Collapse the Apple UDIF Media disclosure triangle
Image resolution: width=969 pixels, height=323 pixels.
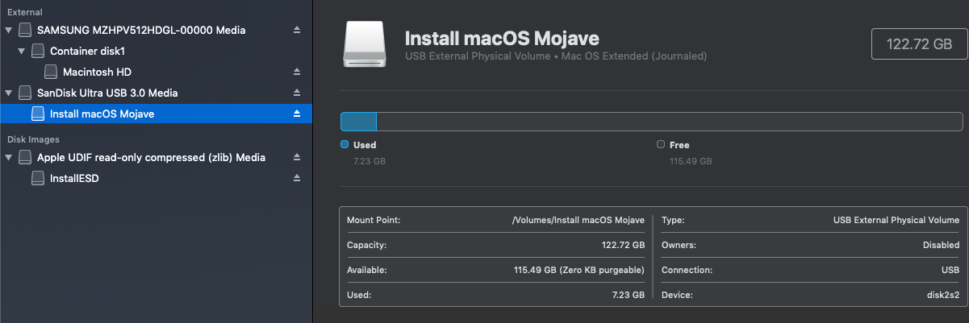click(x=9, y=157)
